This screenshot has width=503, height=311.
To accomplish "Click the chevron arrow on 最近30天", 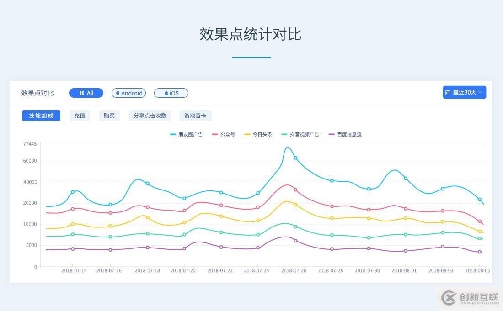I will [480, 92].
